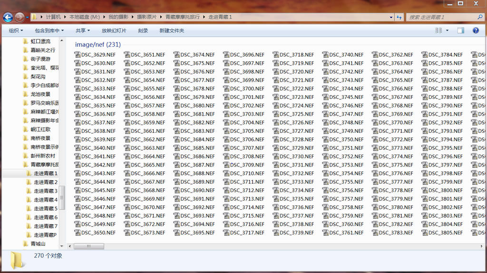The image size is (487, 273).
Task: Open the help question mark icon
Action: 475,30
